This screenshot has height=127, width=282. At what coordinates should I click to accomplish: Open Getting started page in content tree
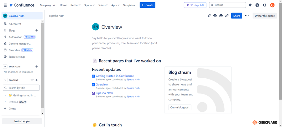pyautogui.click(x=24, y=95)
